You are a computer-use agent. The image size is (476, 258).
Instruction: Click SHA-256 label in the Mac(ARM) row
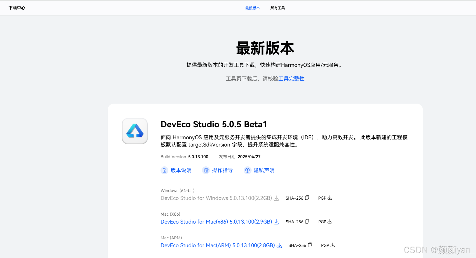click(x=297, y=245)
